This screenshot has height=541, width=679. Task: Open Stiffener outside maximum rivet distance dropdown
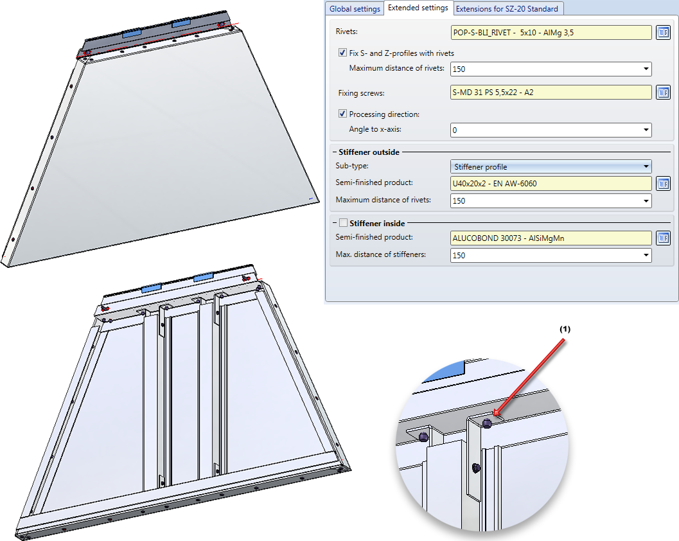(646, 201)
